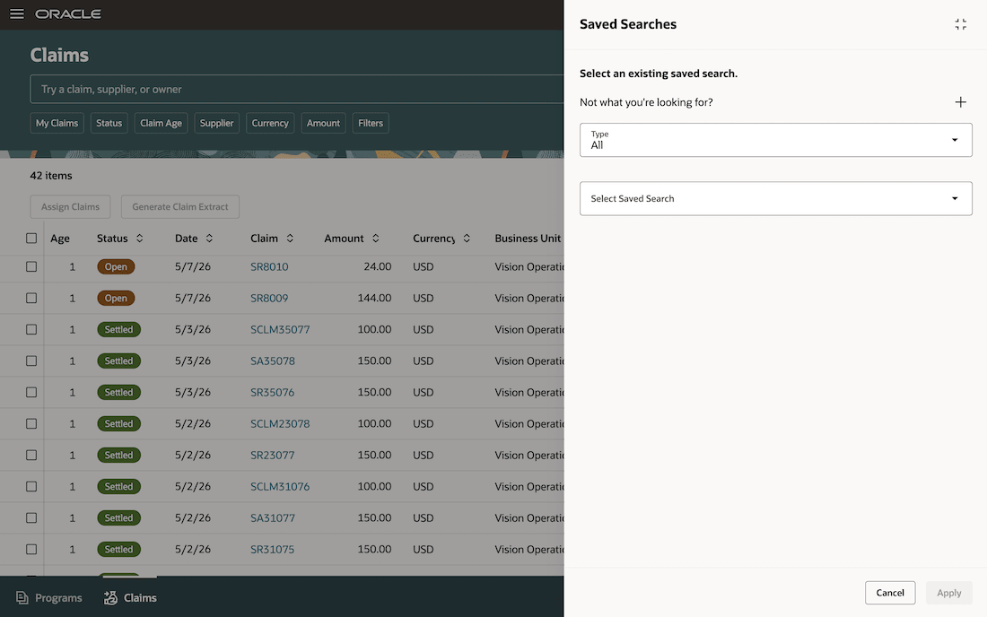The image size is (987, 617).
Task: Toggle the My Claims filter chip
Action: (57, 123)
